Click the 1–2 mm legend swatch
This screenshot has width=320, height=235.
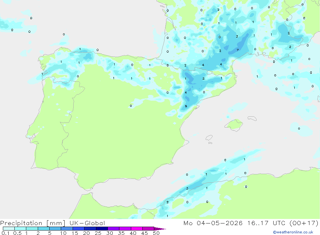click(x=32, y=229)
